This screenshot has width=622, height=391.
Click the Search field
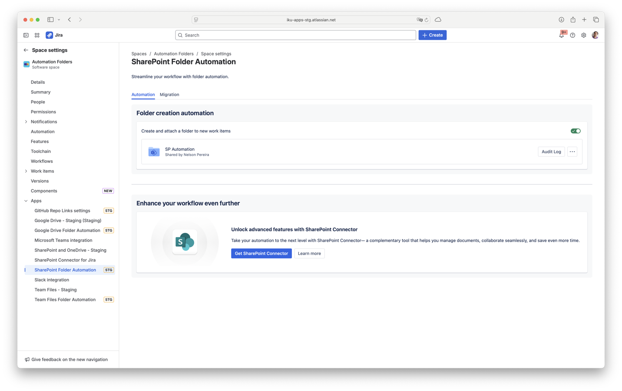(295, 35)
